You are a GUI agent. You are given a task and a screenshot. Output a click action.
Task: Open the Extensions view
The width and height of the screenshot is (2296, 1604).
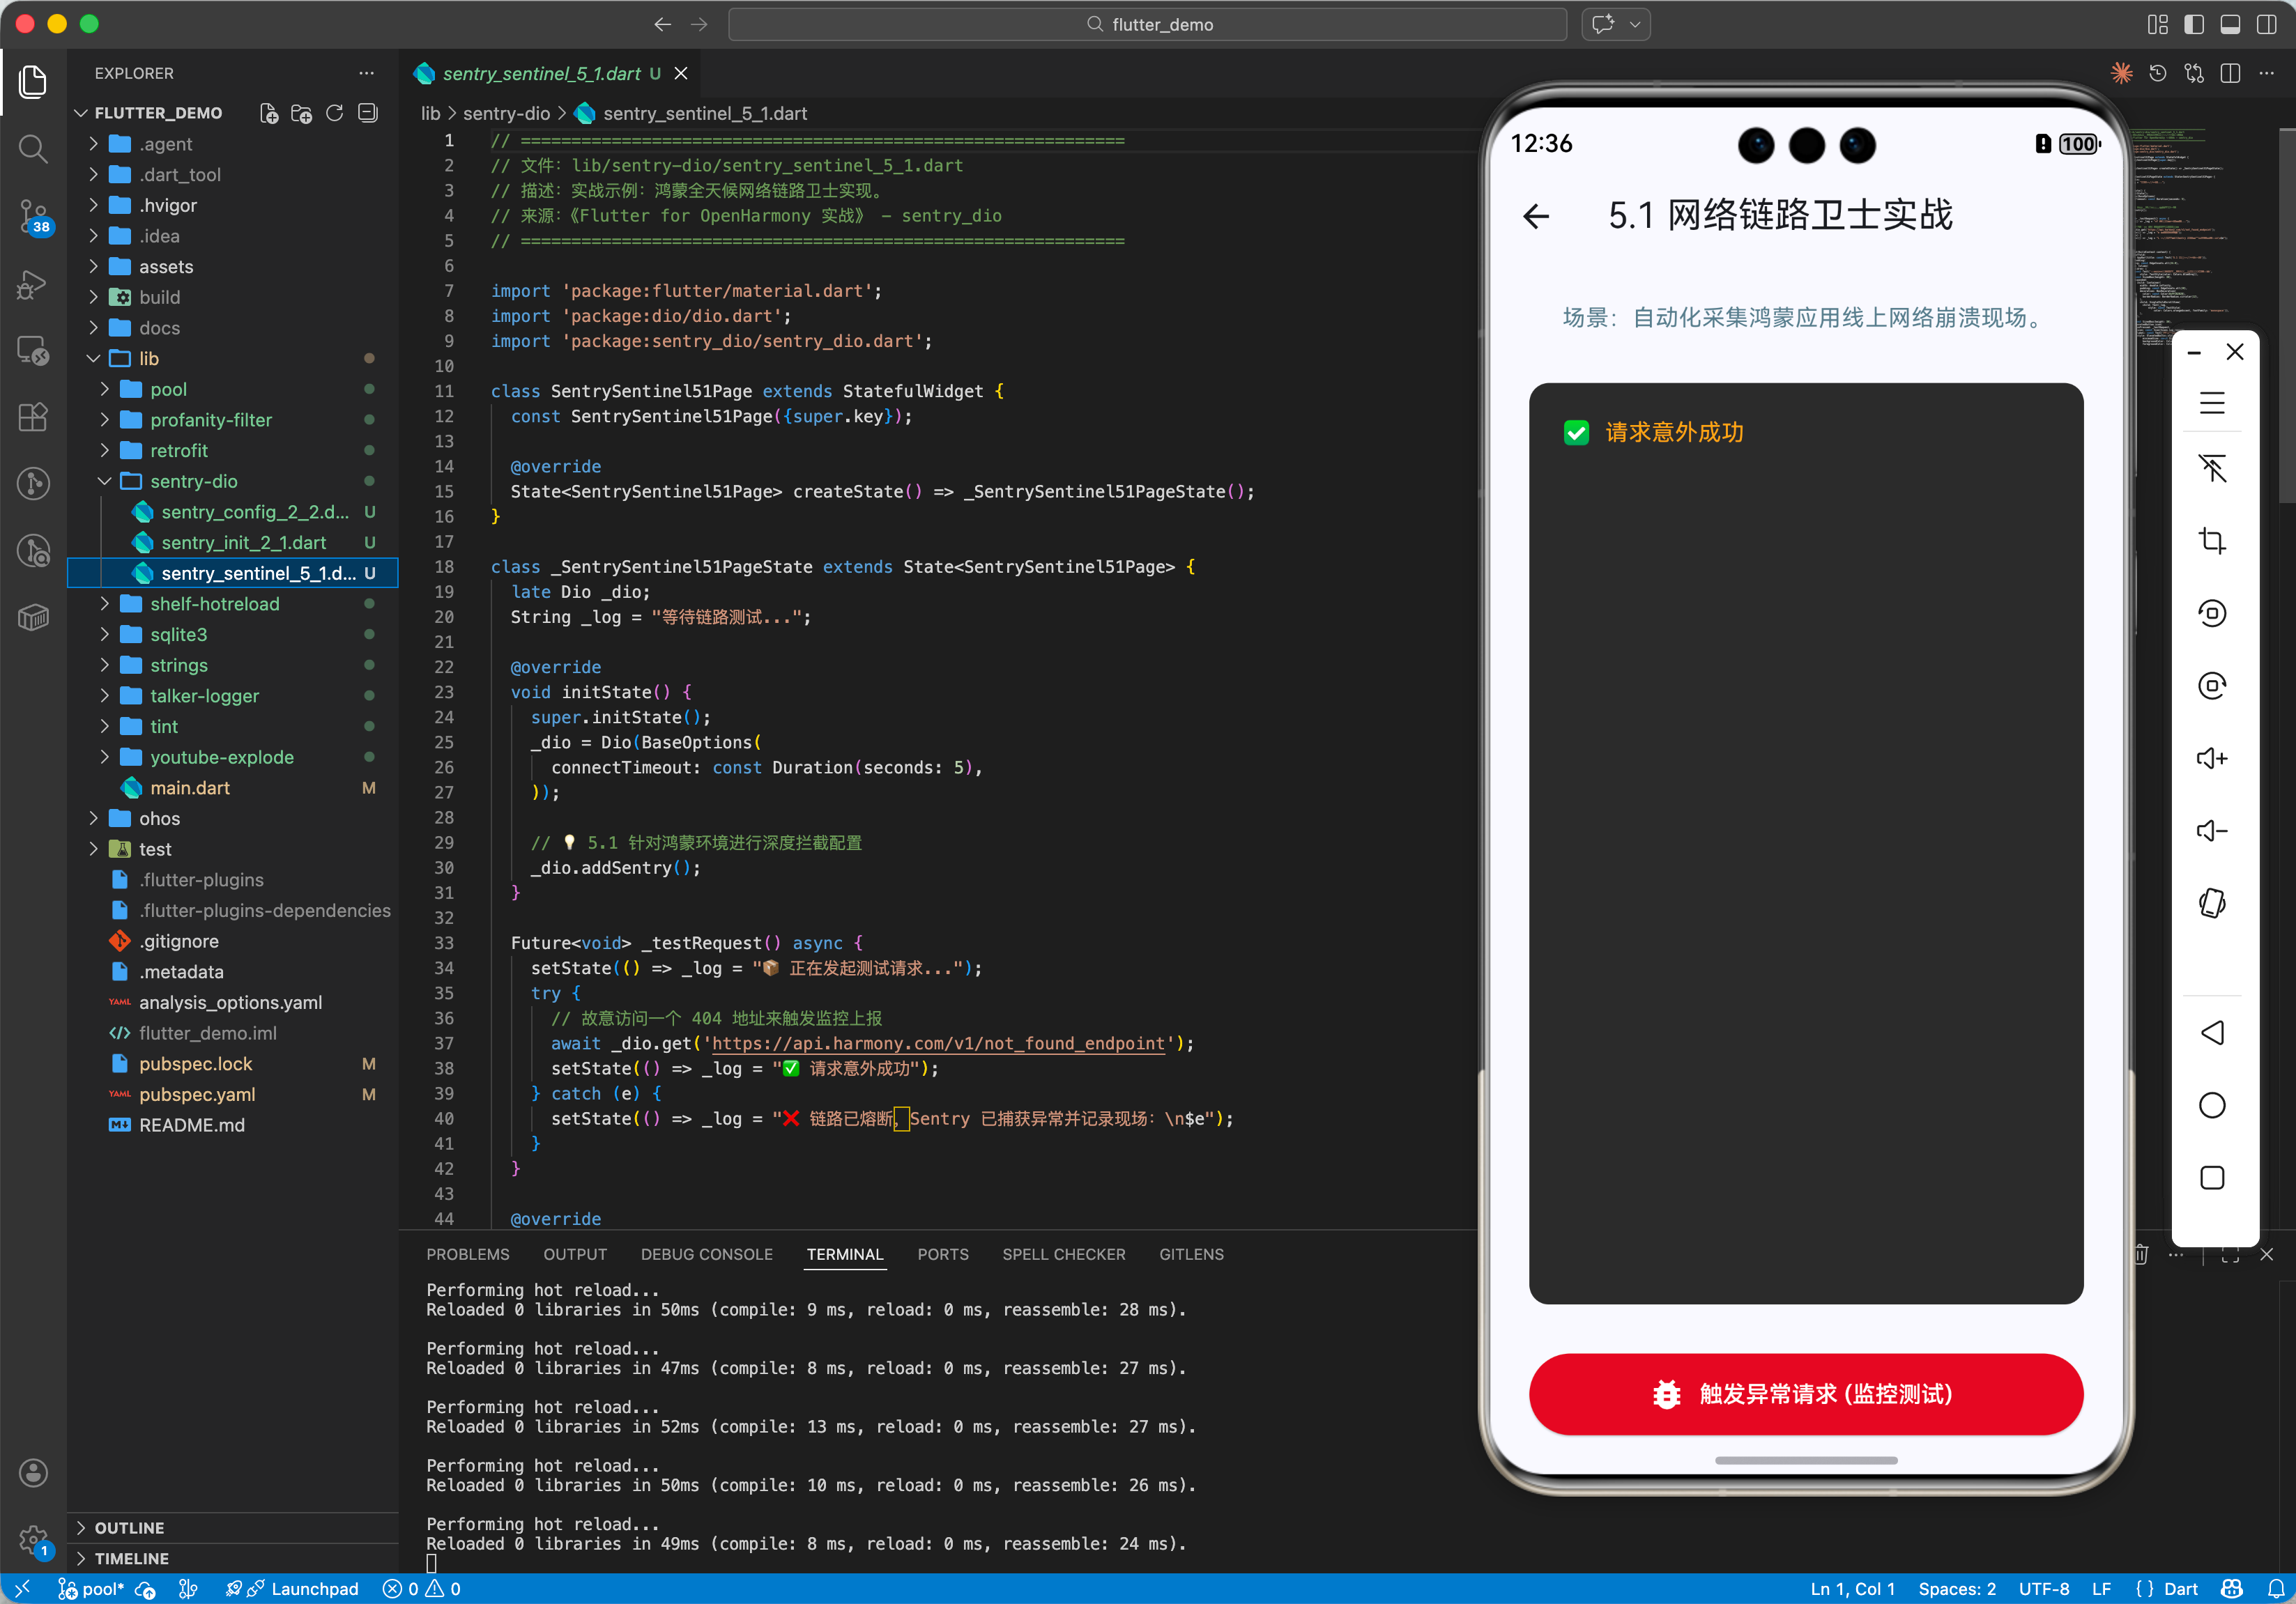click(x=33, y=417)
